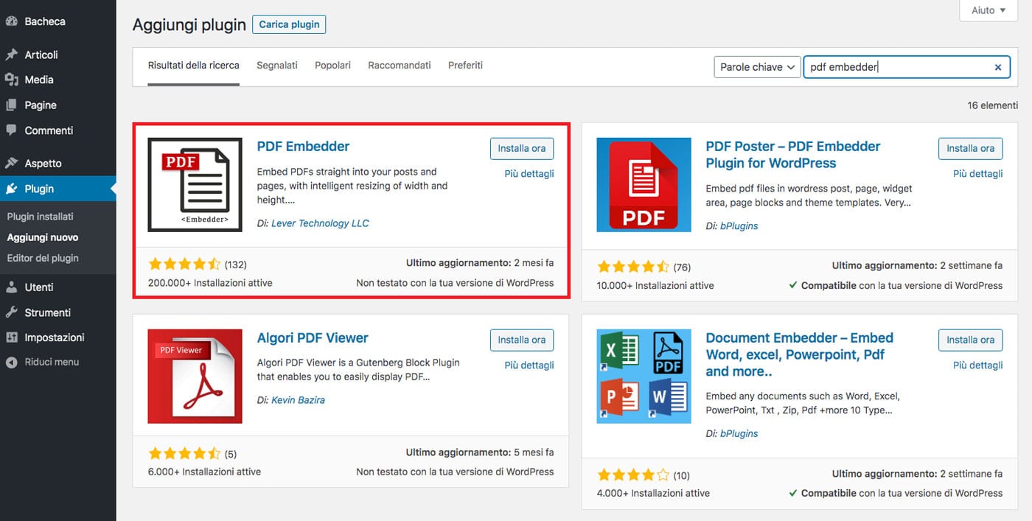This screenshot has height=521, width=1032.
Task: Click the 10.000+ Installazioni attive text
Action: click(x=655, y=286)
